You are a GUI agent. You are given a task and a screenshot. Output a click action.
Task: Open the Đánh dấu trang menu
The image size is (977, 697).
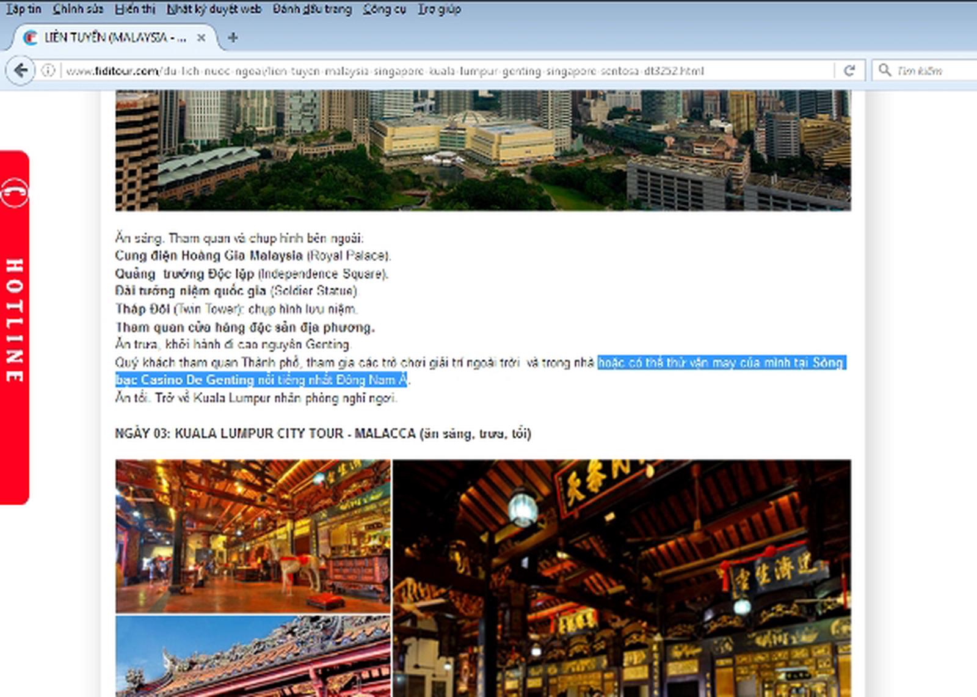(x=312, y=9)
